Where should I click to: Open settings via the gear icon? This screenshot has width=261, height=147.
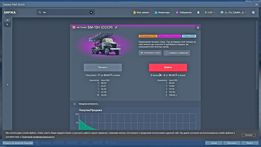(x=253, y=13)
